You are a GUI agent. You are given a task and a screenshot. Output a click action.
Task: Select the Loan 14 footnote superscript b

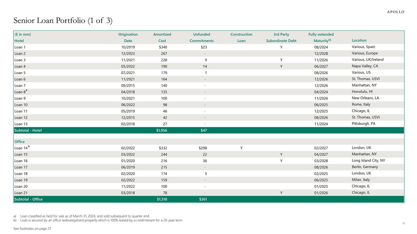[x=28, y=146]
